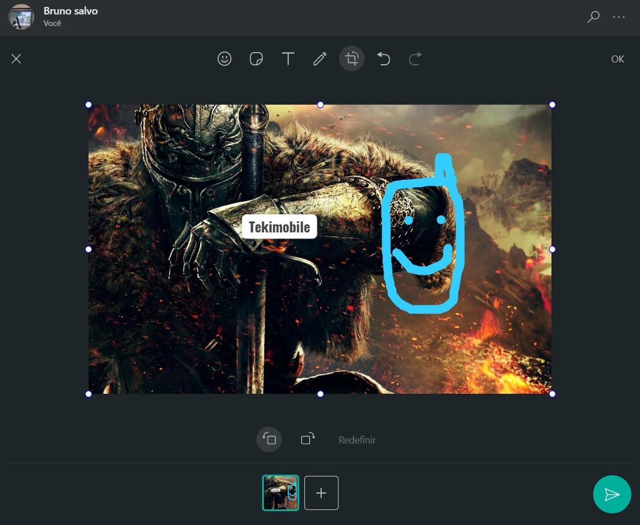The image size is (640, 525).
Task: Choose the pencil drawing tool
Action: click(320, 59)
